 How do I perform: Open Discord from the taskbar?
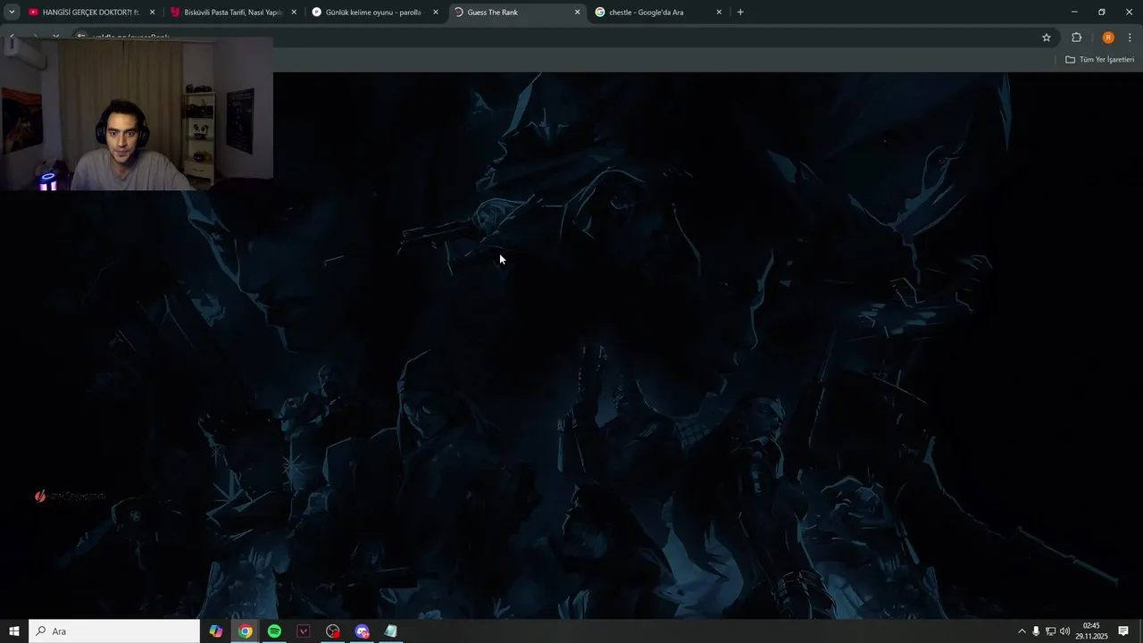pyautogui.click(x=362, y=631)
